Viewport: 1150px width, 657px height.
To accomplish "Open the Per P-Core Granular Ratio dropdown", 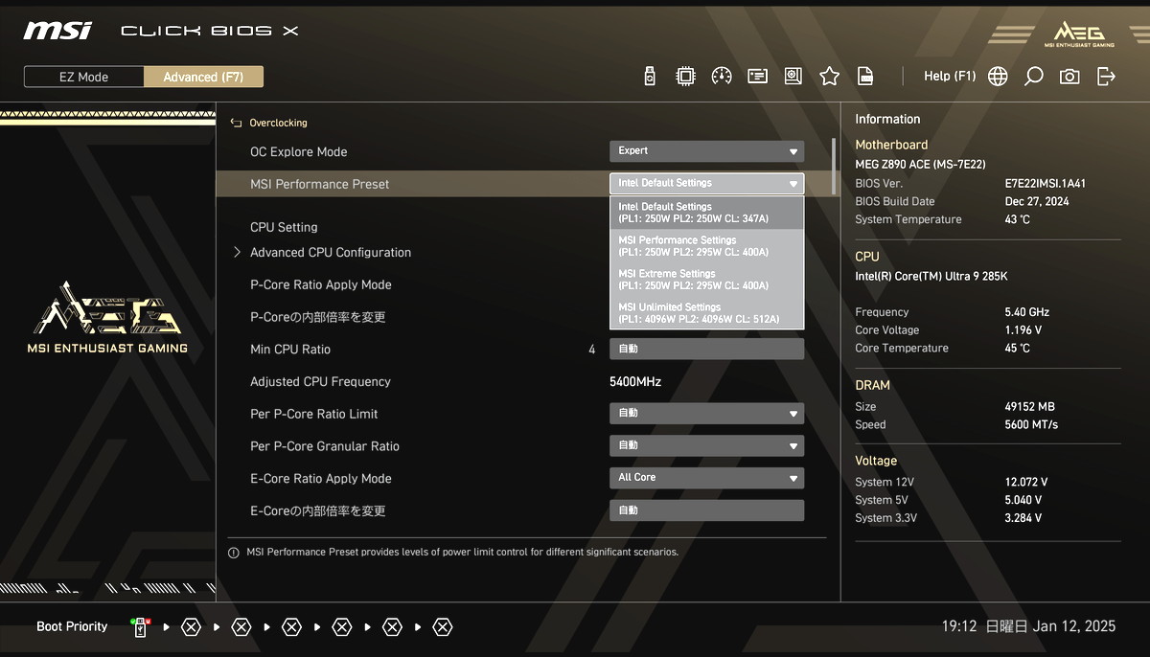I will click(706, 446).
